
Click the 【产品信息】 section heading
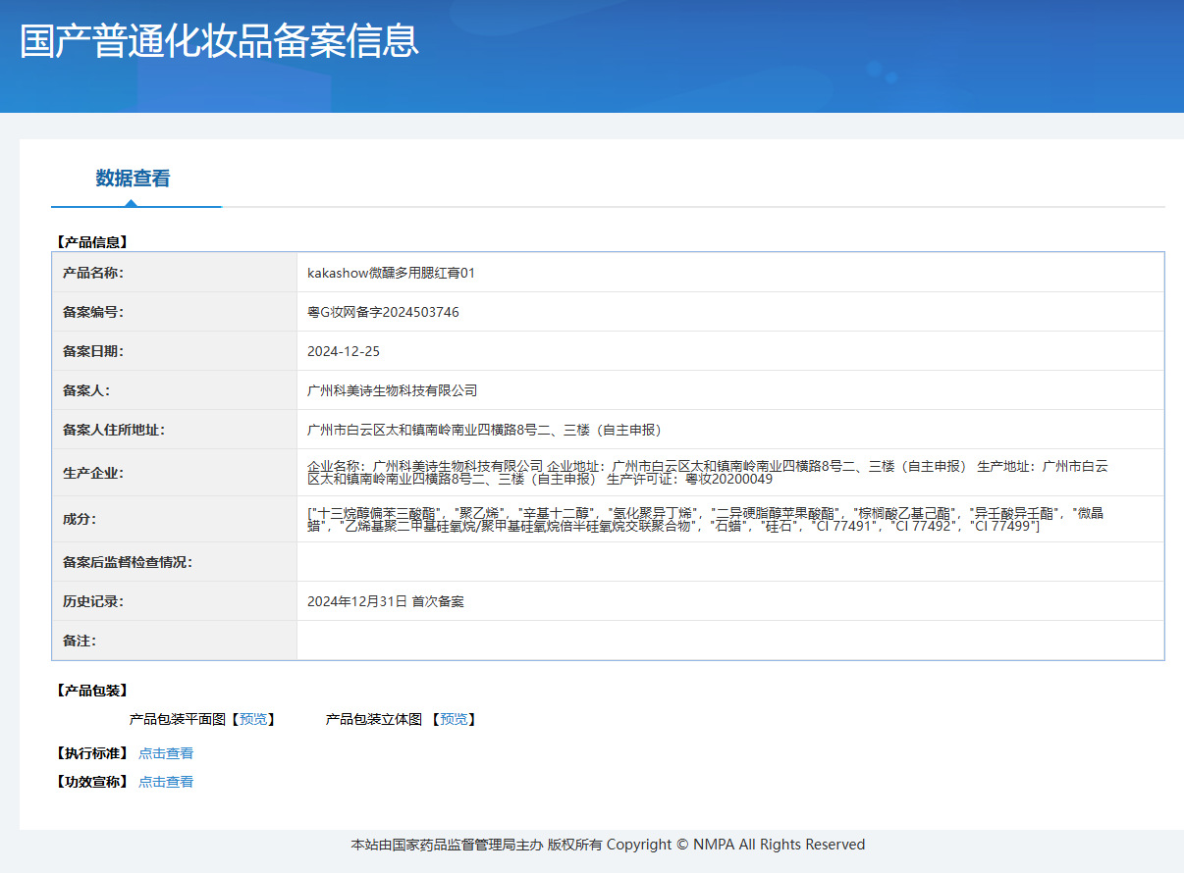pyautogui.click(x=91, y=241)
